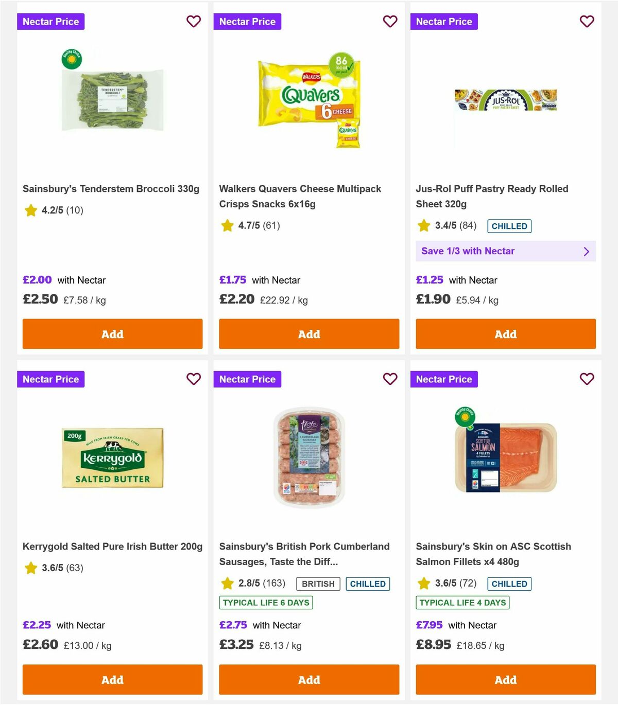618x705 pixels.
Task: Expand Save 1/3 with Nectar offer chevron
Action: pyautogui.click(x=586, y=251)
